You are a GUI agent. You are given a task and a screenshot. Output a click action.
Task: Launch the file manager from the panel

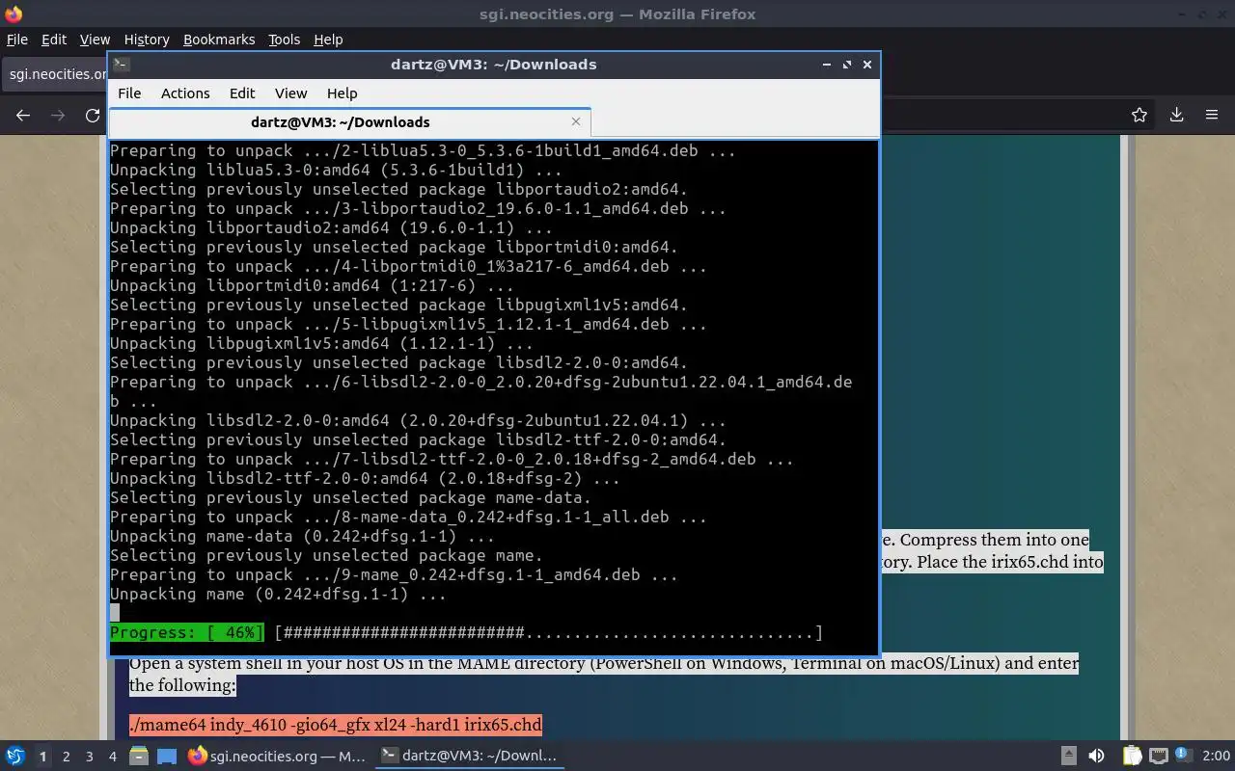[138, 757]
